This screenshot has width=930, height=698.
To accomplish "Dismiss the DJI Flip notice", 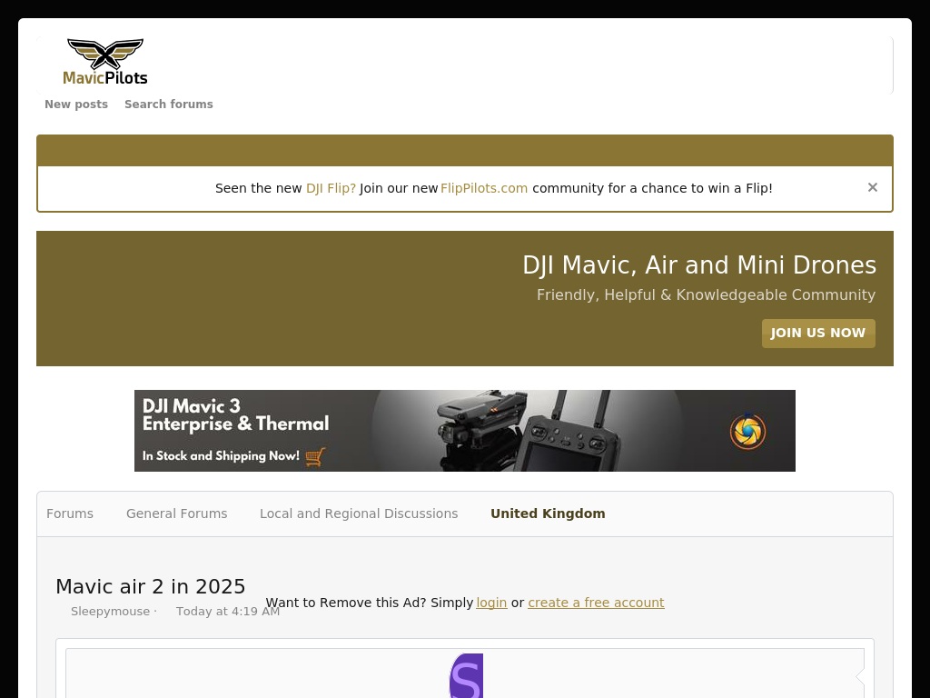I will [x=873, y=187].
